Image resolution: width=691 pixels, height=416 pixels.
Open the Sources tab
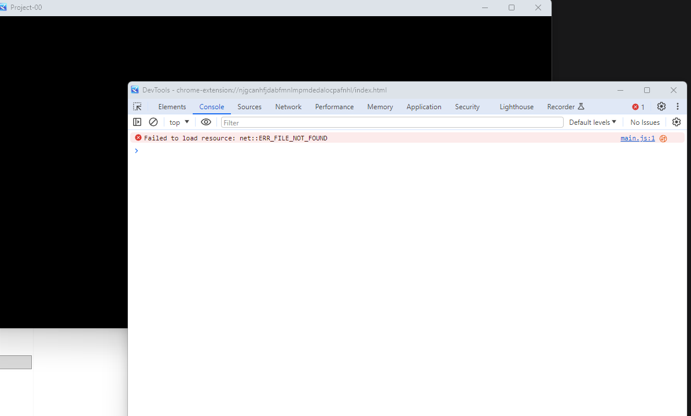click(249, 107)
